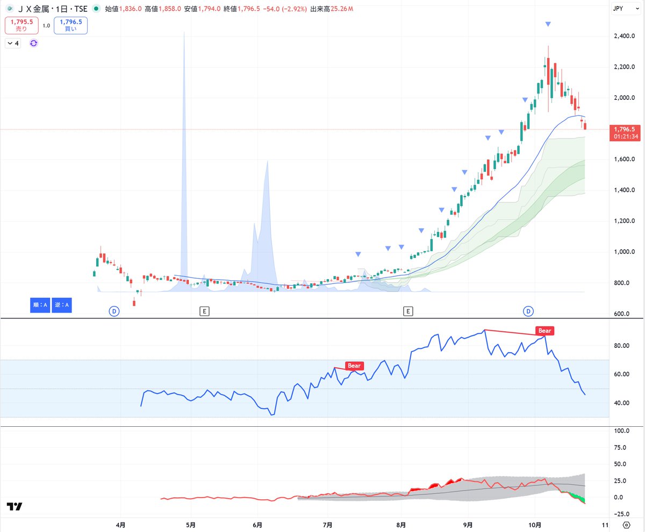This screenshot has height=532, width=645.
Task: Click the E earnings marker on the timeline
Action: coord(205,310)
